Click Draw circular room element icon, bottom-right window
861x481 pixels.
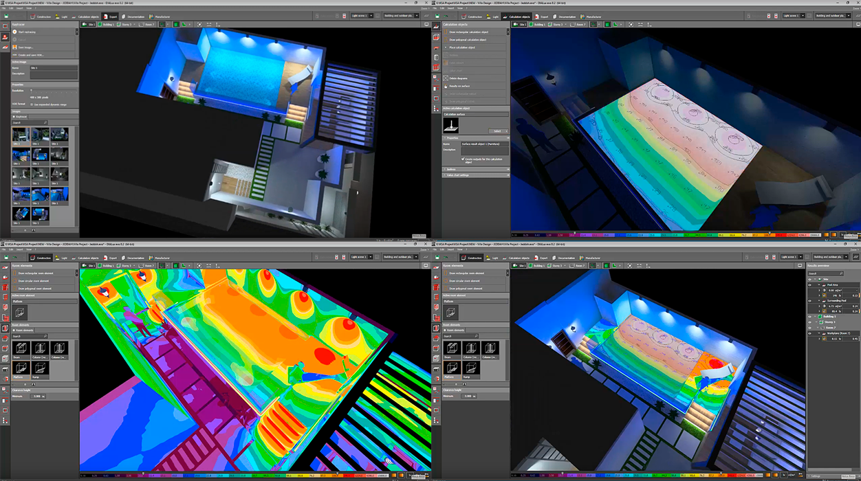point(446,280)
